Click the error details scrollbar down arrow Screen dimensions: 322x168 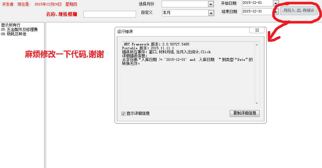[257, 103]
